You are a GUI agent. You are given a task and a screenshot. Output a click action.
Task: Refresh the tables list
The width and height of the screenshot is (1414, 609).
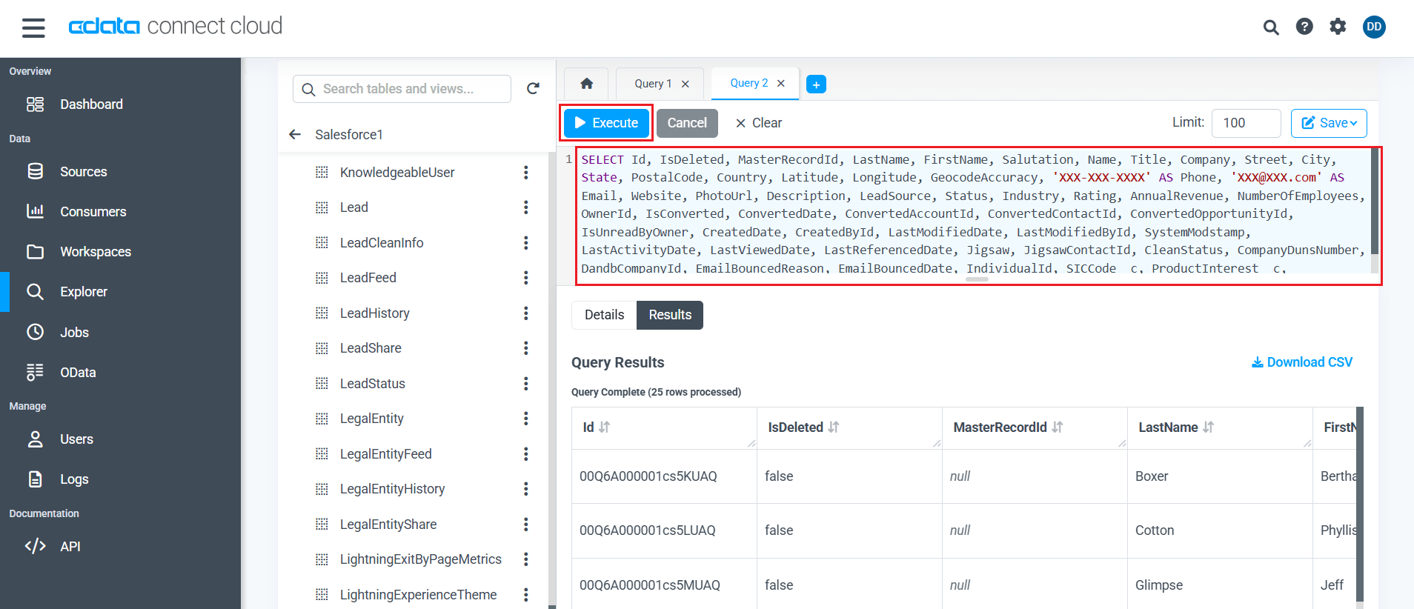(532, 89)
